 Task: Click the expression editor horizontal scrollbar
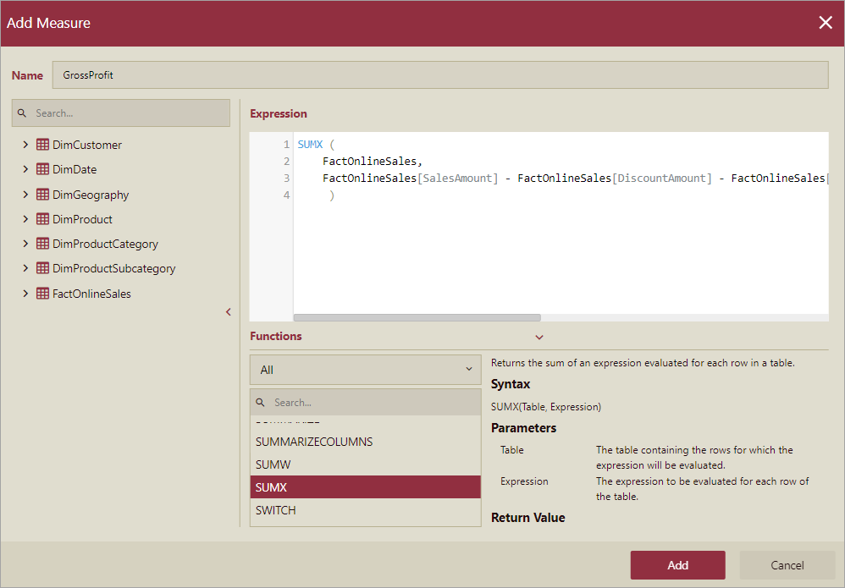click(417, 318)
